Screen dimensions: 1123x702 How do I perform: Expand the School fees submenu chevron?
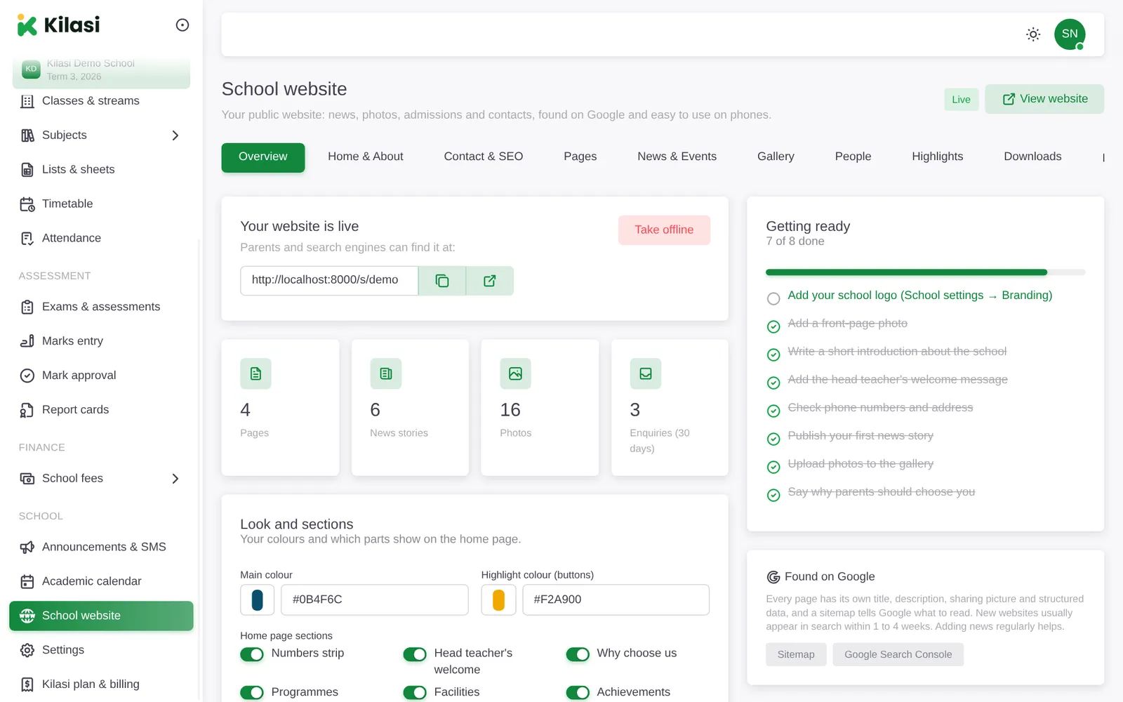[x=175, y=479]
